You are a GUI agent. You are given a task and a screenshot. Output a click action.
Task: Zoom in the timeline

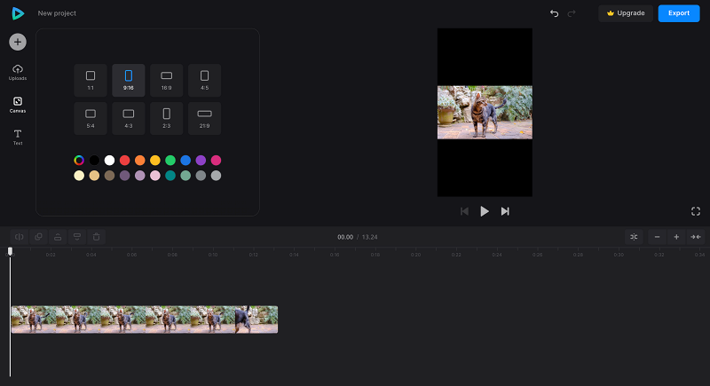point(676,237)
